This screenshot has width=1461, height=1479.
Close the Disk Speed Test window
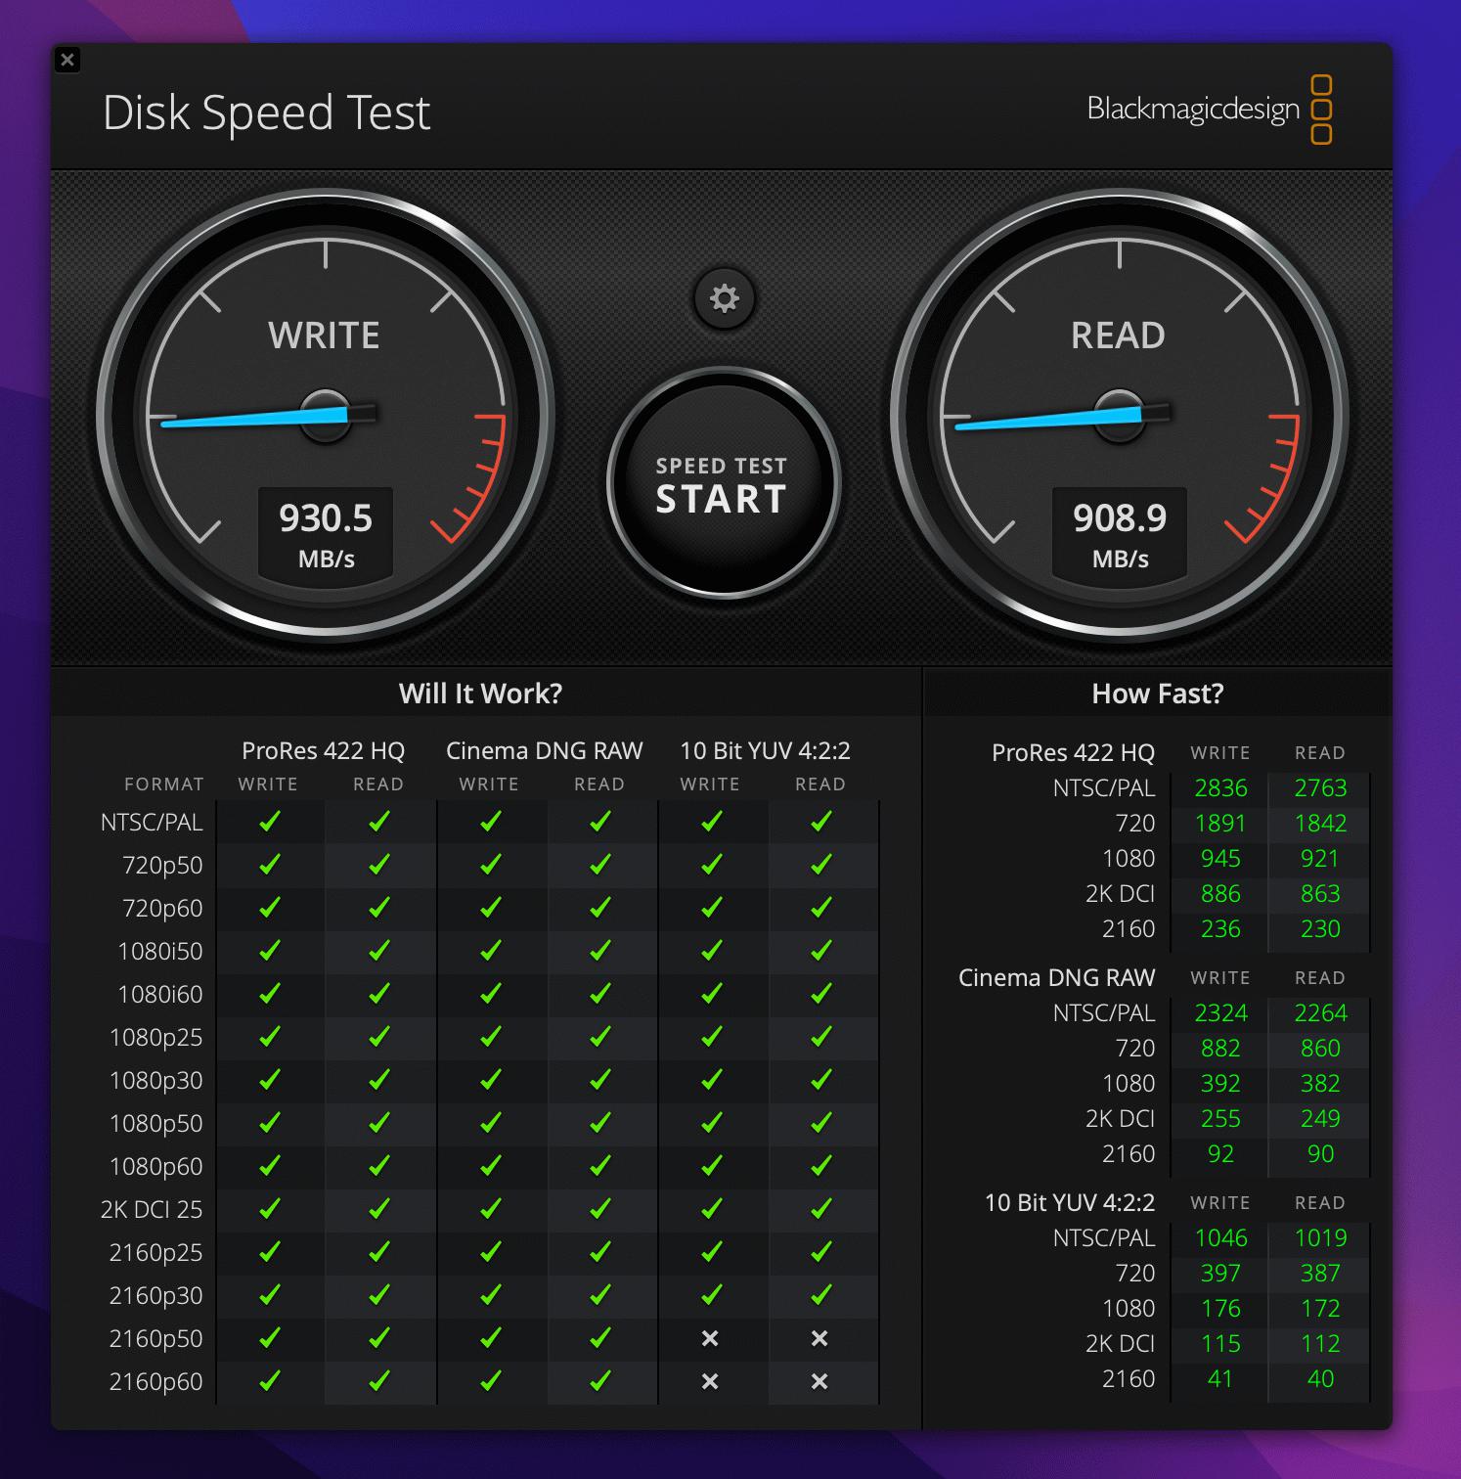[x=67, y=60]
